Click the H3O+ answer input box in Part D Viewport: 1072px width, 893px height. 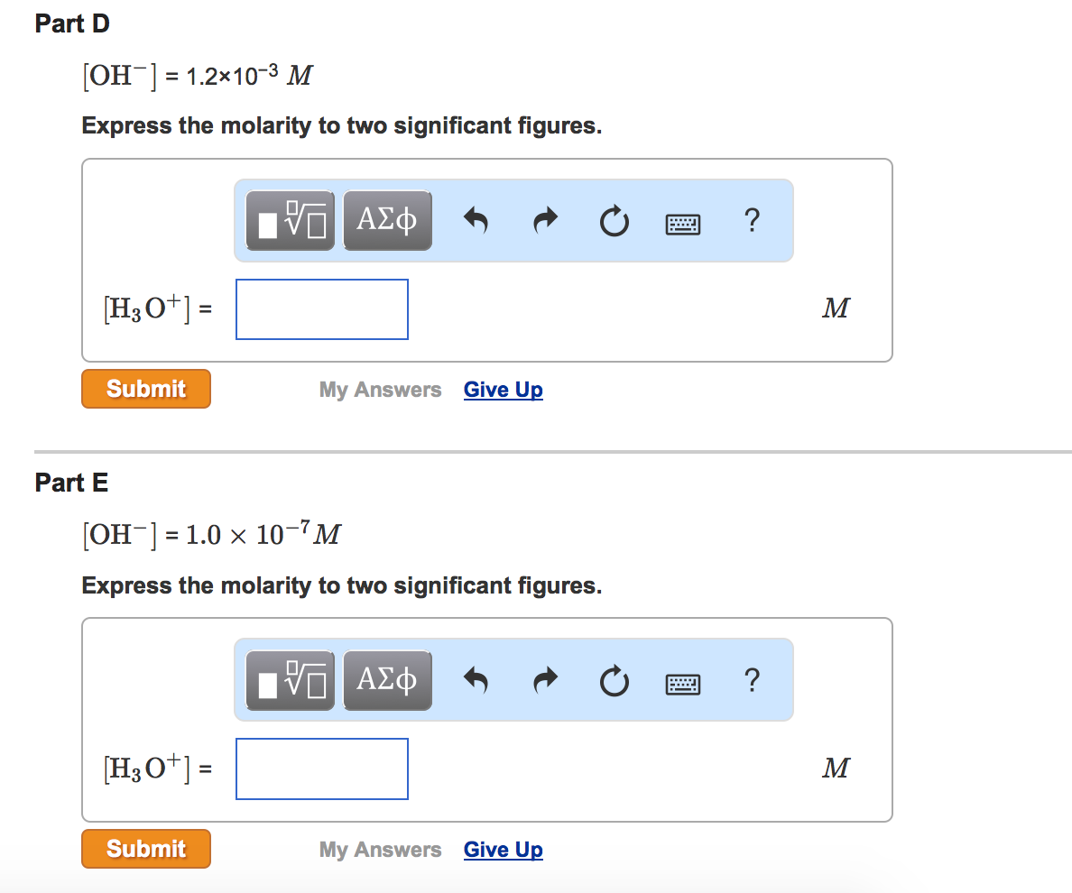(x=321, y=308)
